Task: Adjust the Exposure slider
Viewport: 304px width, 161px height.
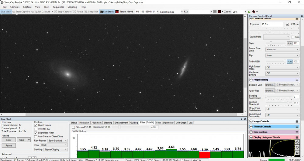Action: coord(270,31)
